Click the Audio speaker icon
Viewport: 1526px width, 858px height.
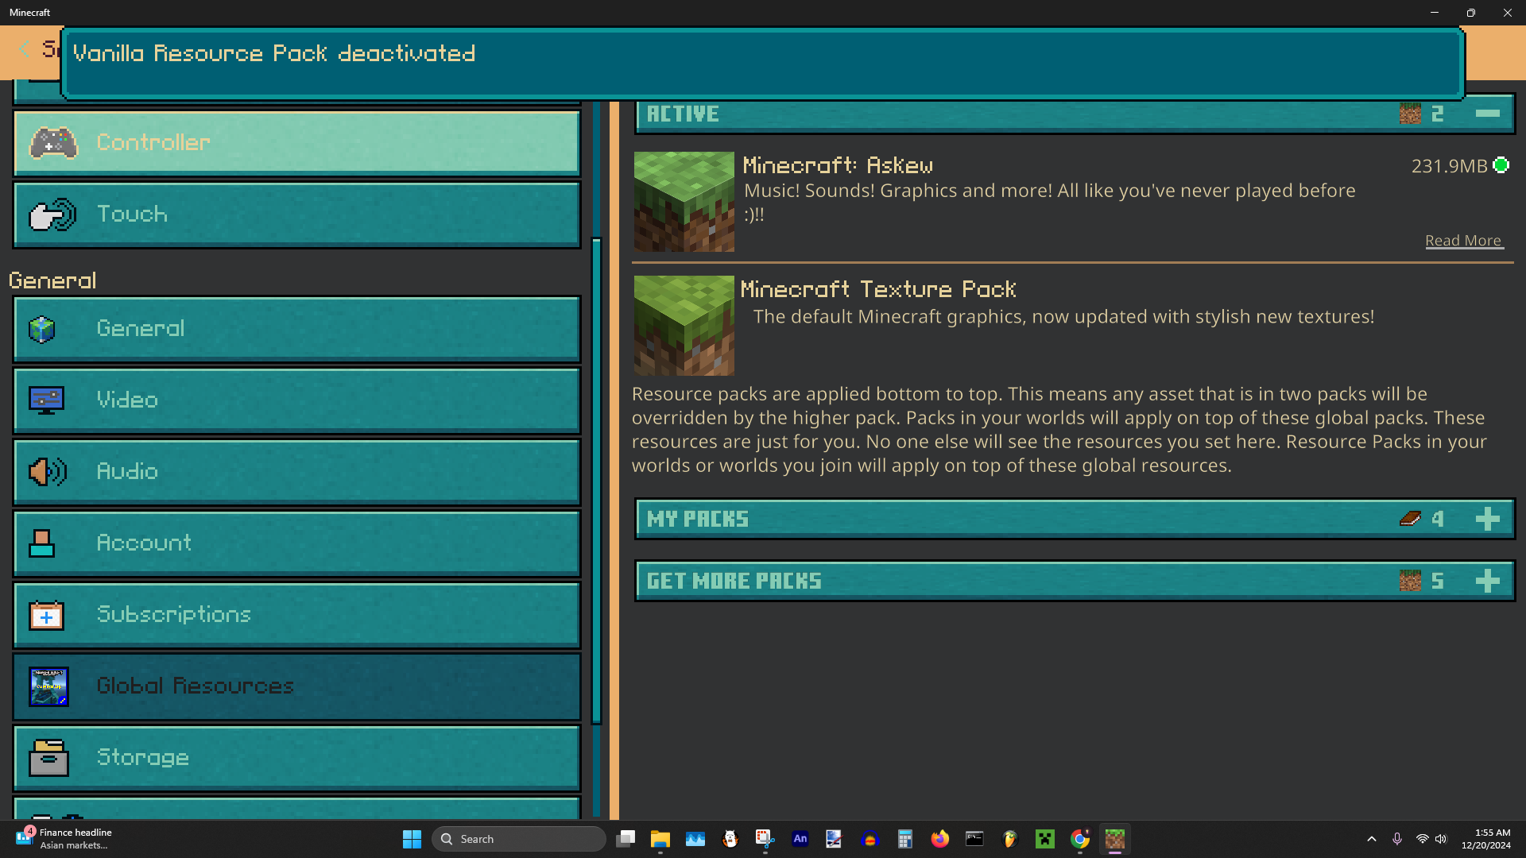48,472
